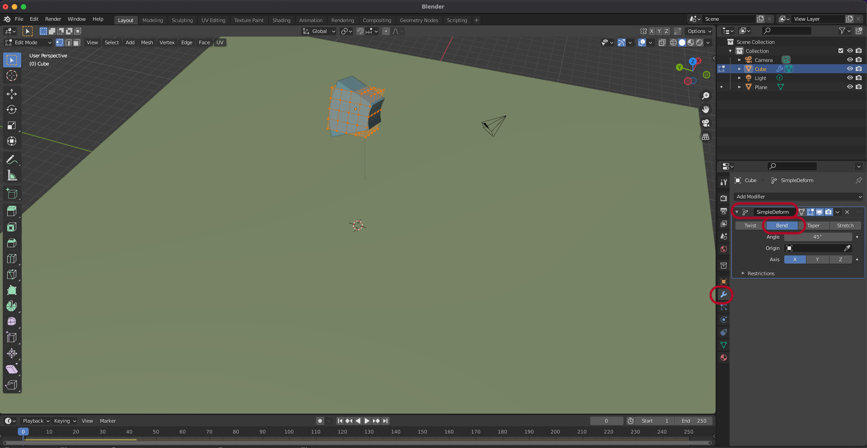Select the Inset Faces tool
The image size is (867, 448).
tap(12, 227)
